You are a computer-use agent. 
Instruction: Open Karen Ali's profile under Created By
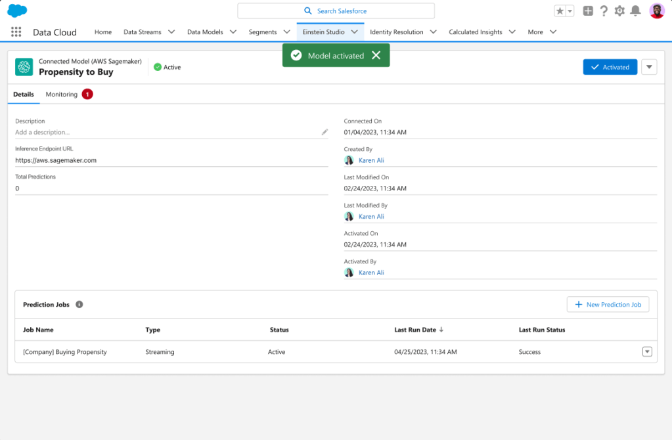click(x=371, y=160)
